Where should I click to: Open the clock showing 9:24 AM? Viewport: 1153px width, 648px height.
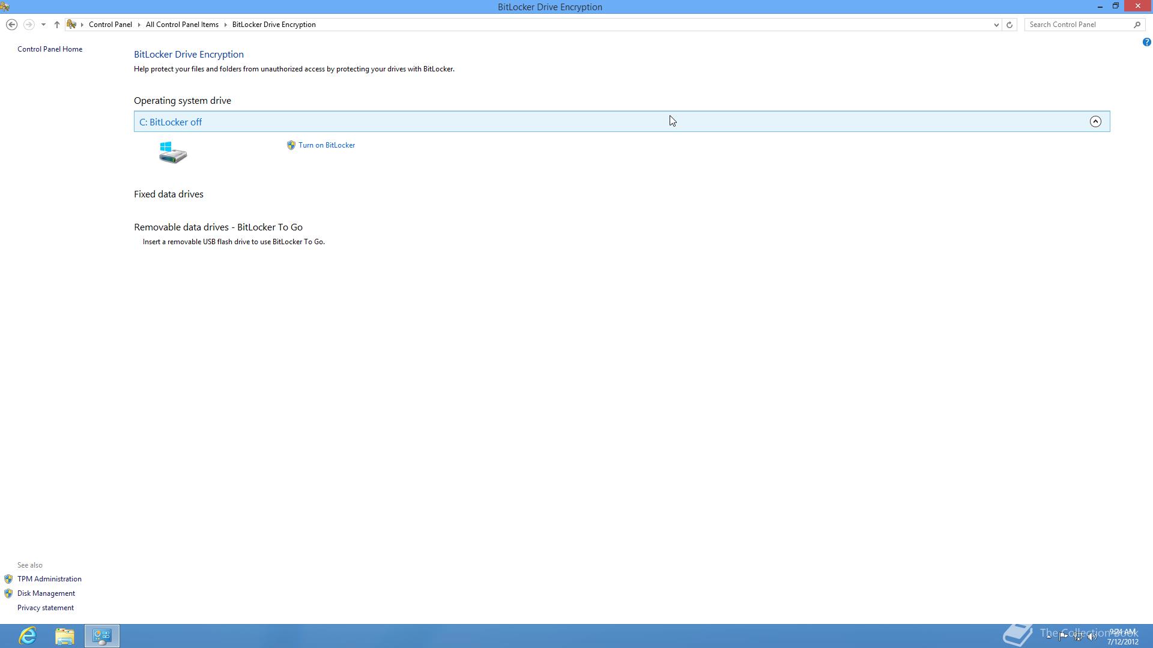(x=1123, y=636)
